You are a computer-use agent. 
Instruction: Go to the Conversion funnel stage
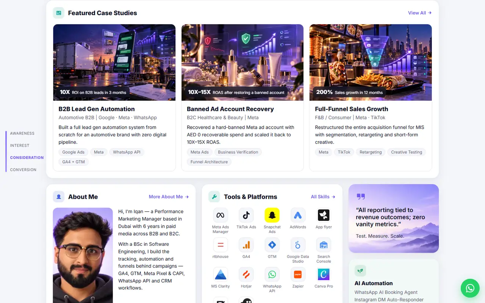[23, 170]
